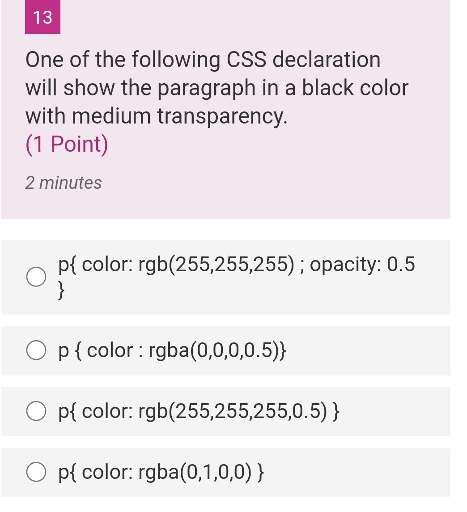This screenshot has height=512, width=467.
Task: Select the radio button for rgba(0,0,0,0.5) answer
Action: tap(37, 350)
